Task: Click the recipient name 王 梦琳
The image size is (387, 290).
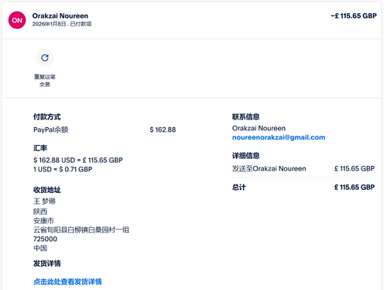Action: coord(44,202)
